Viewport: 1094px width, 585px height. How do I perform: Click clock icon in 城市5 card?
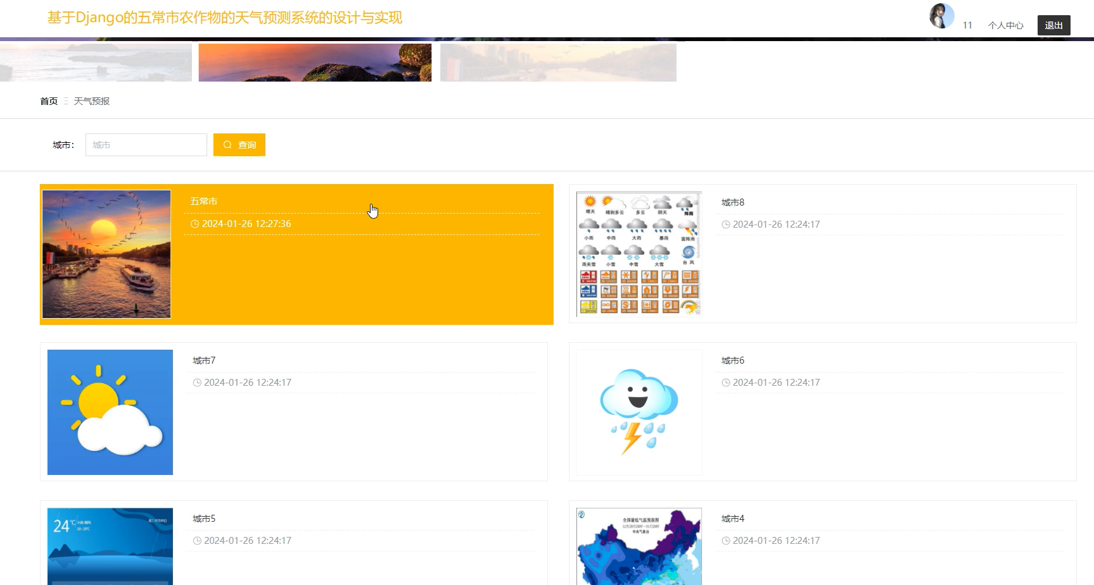point(197,541)
